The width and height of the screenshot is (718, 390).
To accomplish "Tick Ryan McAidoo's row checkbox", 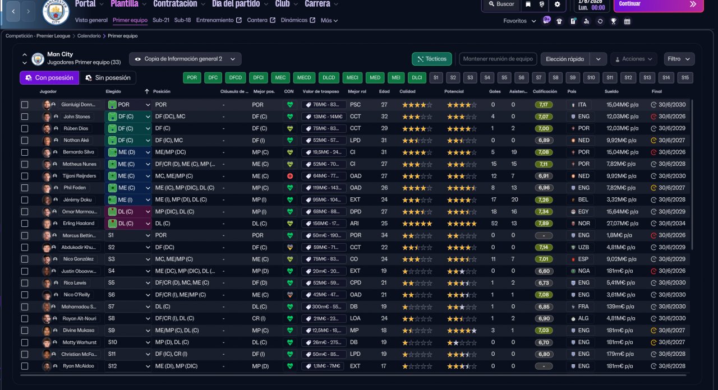I will (x=25, y=366).
